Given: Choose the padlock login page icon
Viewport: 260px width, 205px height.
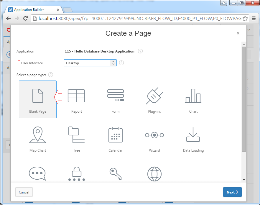Looking at the screenshot, I should pos(76,174).
